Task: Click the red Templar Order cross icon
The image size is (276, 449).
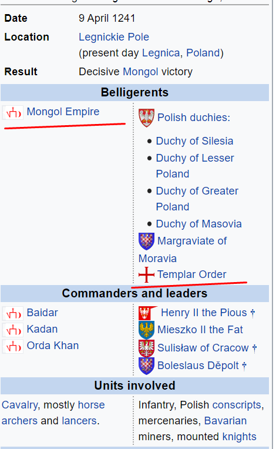Action: click(x=146, y=274)
